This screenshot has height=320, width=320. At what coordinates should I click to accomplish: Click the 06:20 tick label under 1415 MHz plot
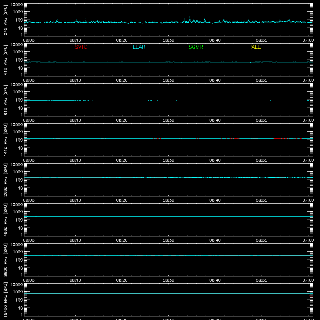coord(122,160)
